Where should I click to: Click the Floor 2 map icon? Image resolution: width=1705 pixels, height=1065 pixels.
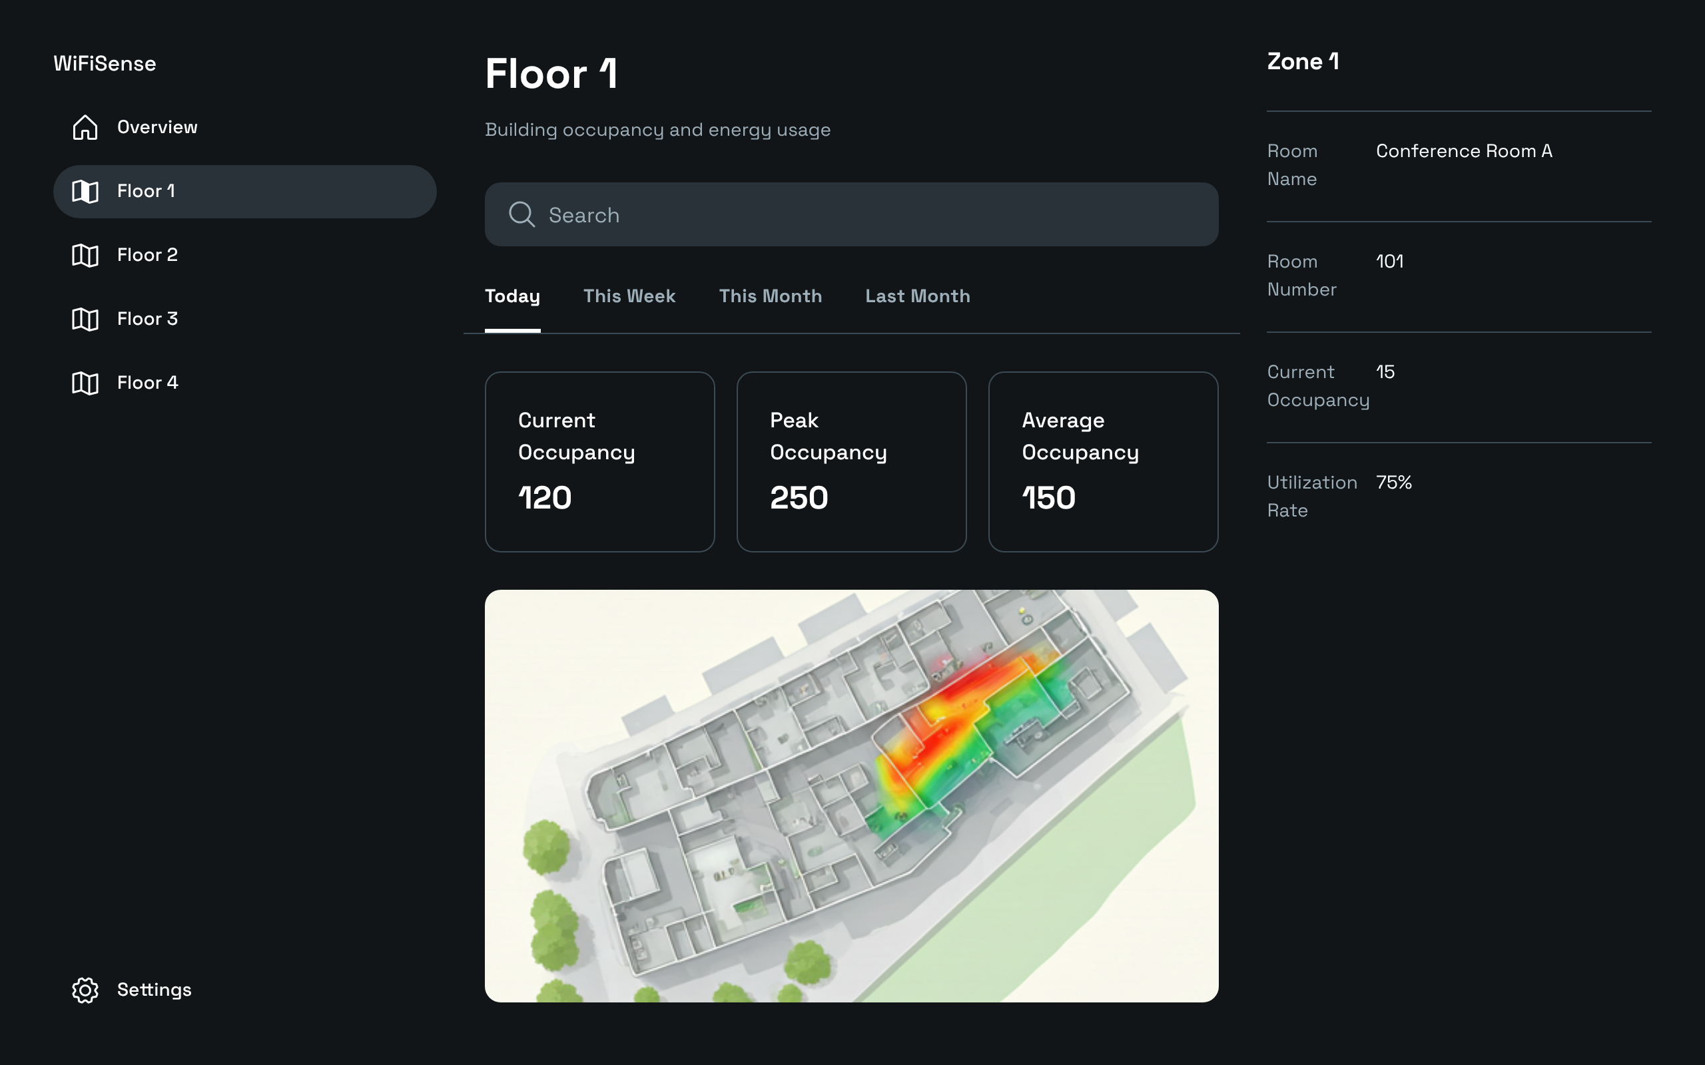(85, 255)
